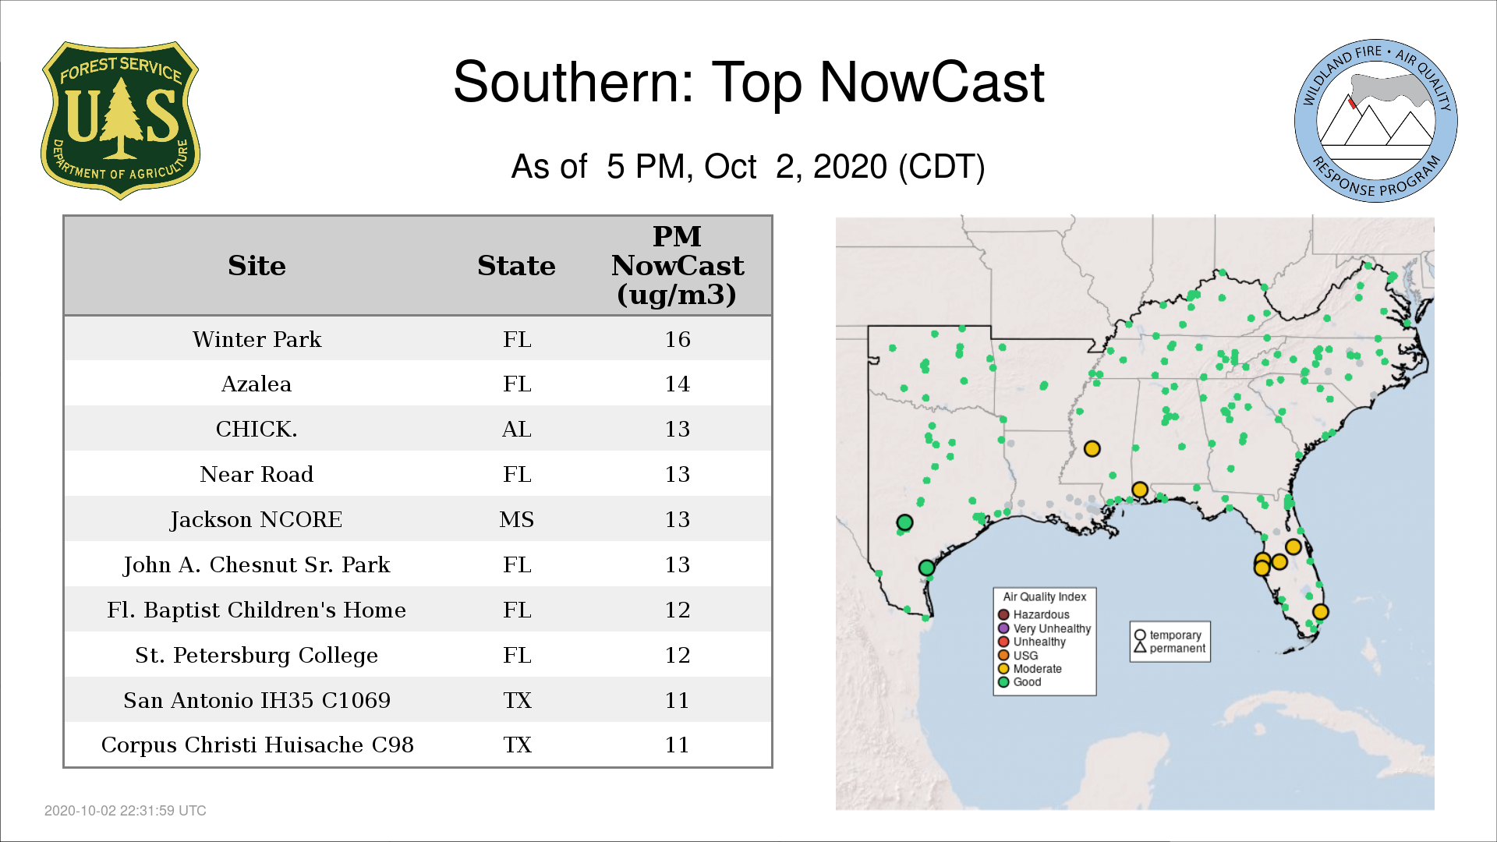This screenshot has width=1497, height=842.
Task: Click the PM NowCast column header
Action: pos(677,266)
